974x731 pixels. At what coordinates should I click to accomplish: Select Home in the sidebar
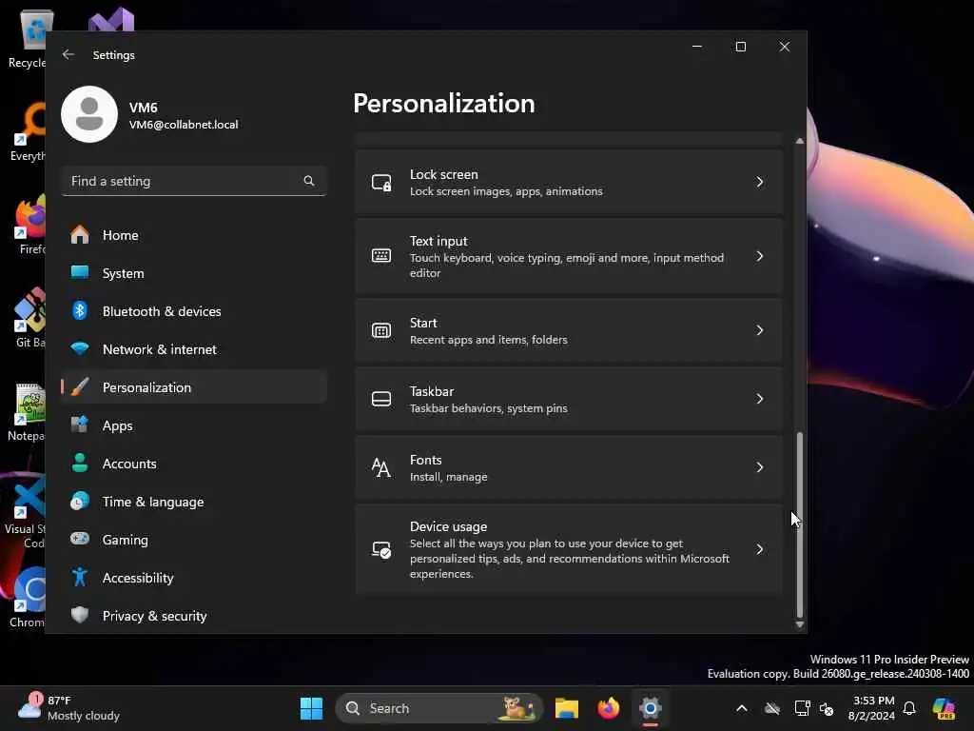pos(194,235)
